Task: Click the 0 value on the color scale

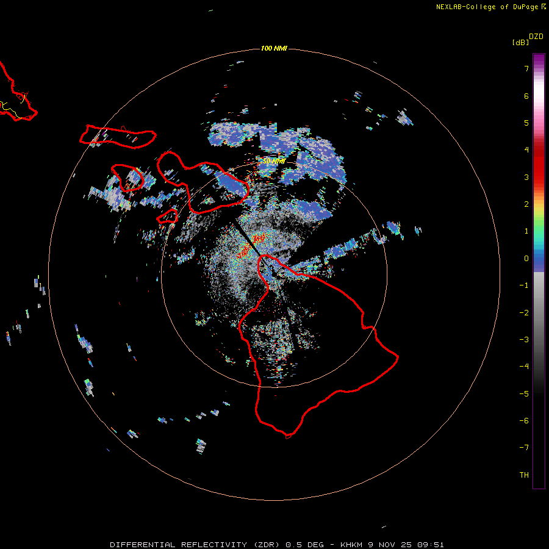Action: pos(526,259)
